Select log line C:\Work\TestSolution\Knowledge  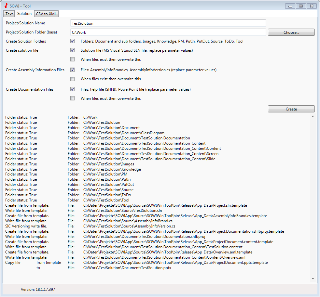[112, 169]
